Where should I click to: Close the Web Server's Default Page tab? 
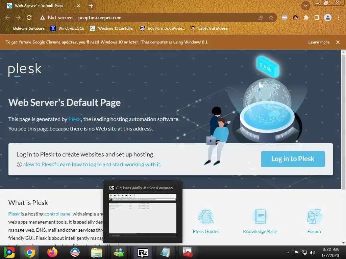78,6
